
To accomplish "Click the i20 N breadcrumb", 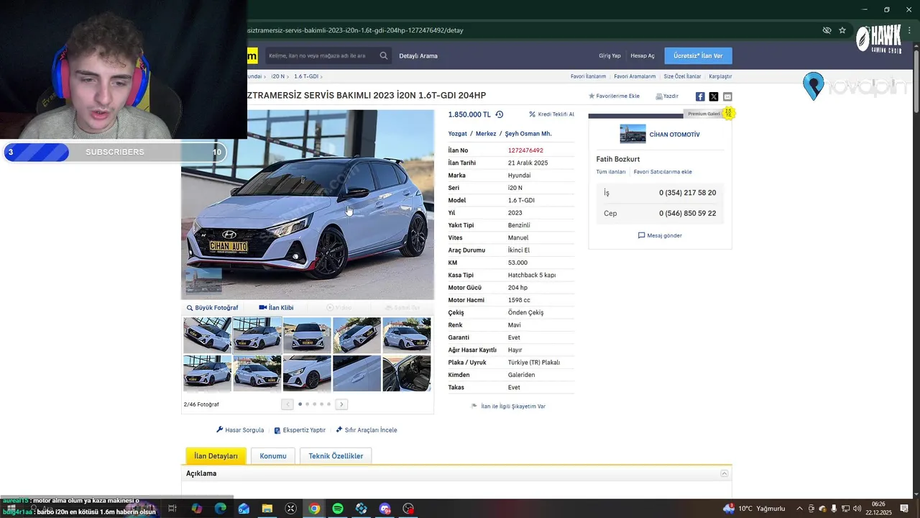I will pos(277,76).
